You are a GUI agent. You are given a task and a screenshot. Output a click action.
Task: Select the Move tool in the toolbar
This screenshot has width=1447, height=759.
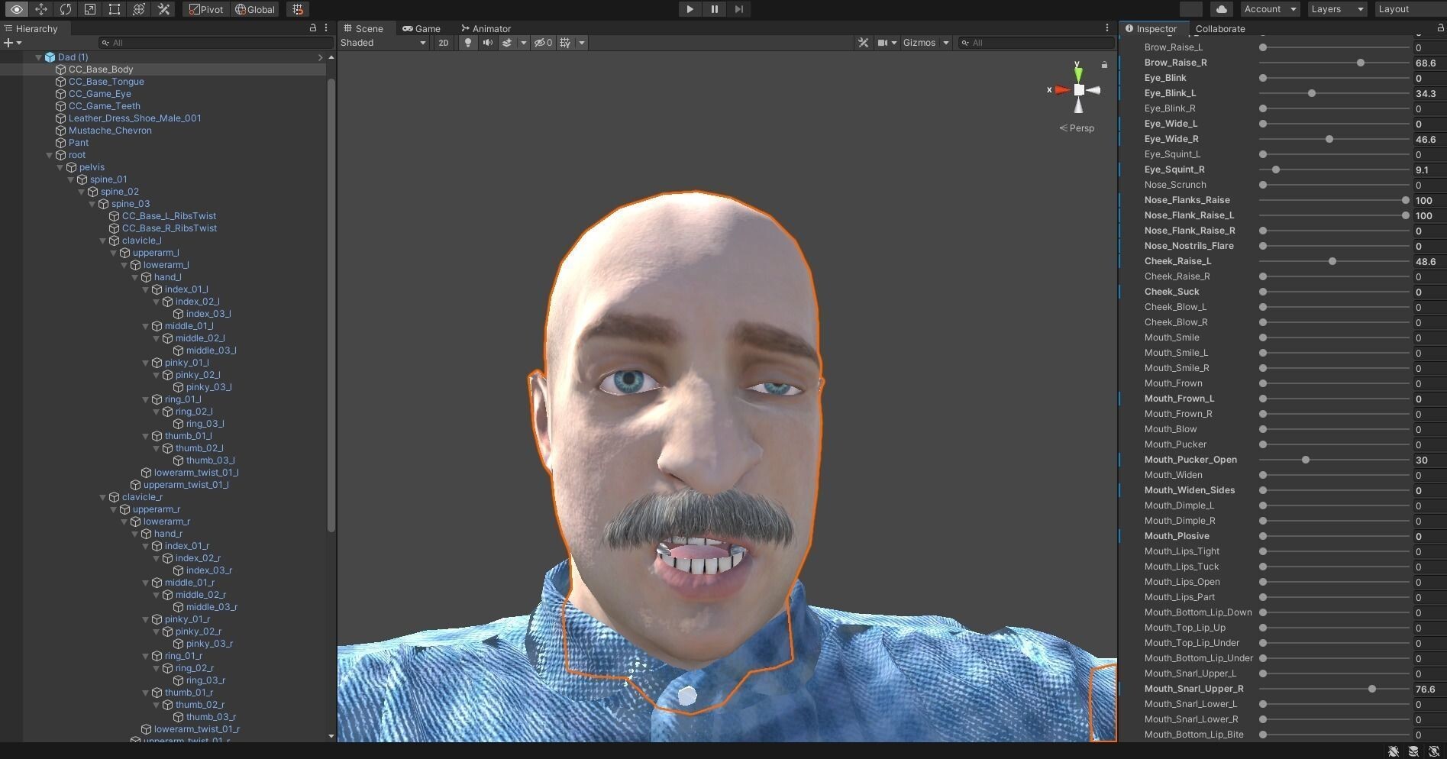pyautogui.click(x=41, y=9)
